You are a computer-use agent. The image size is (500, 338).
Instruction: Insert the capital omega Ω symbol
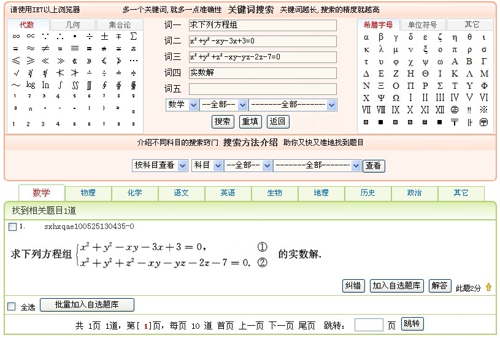(396, 98)
